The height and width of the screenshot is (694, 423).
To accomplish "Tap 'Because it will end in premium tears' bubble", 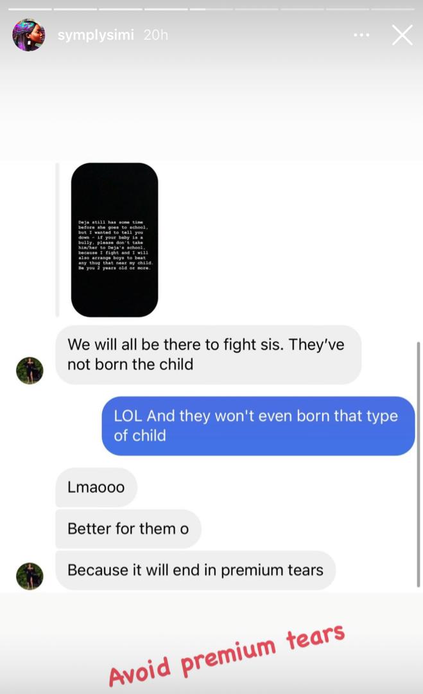I will 195,570.
